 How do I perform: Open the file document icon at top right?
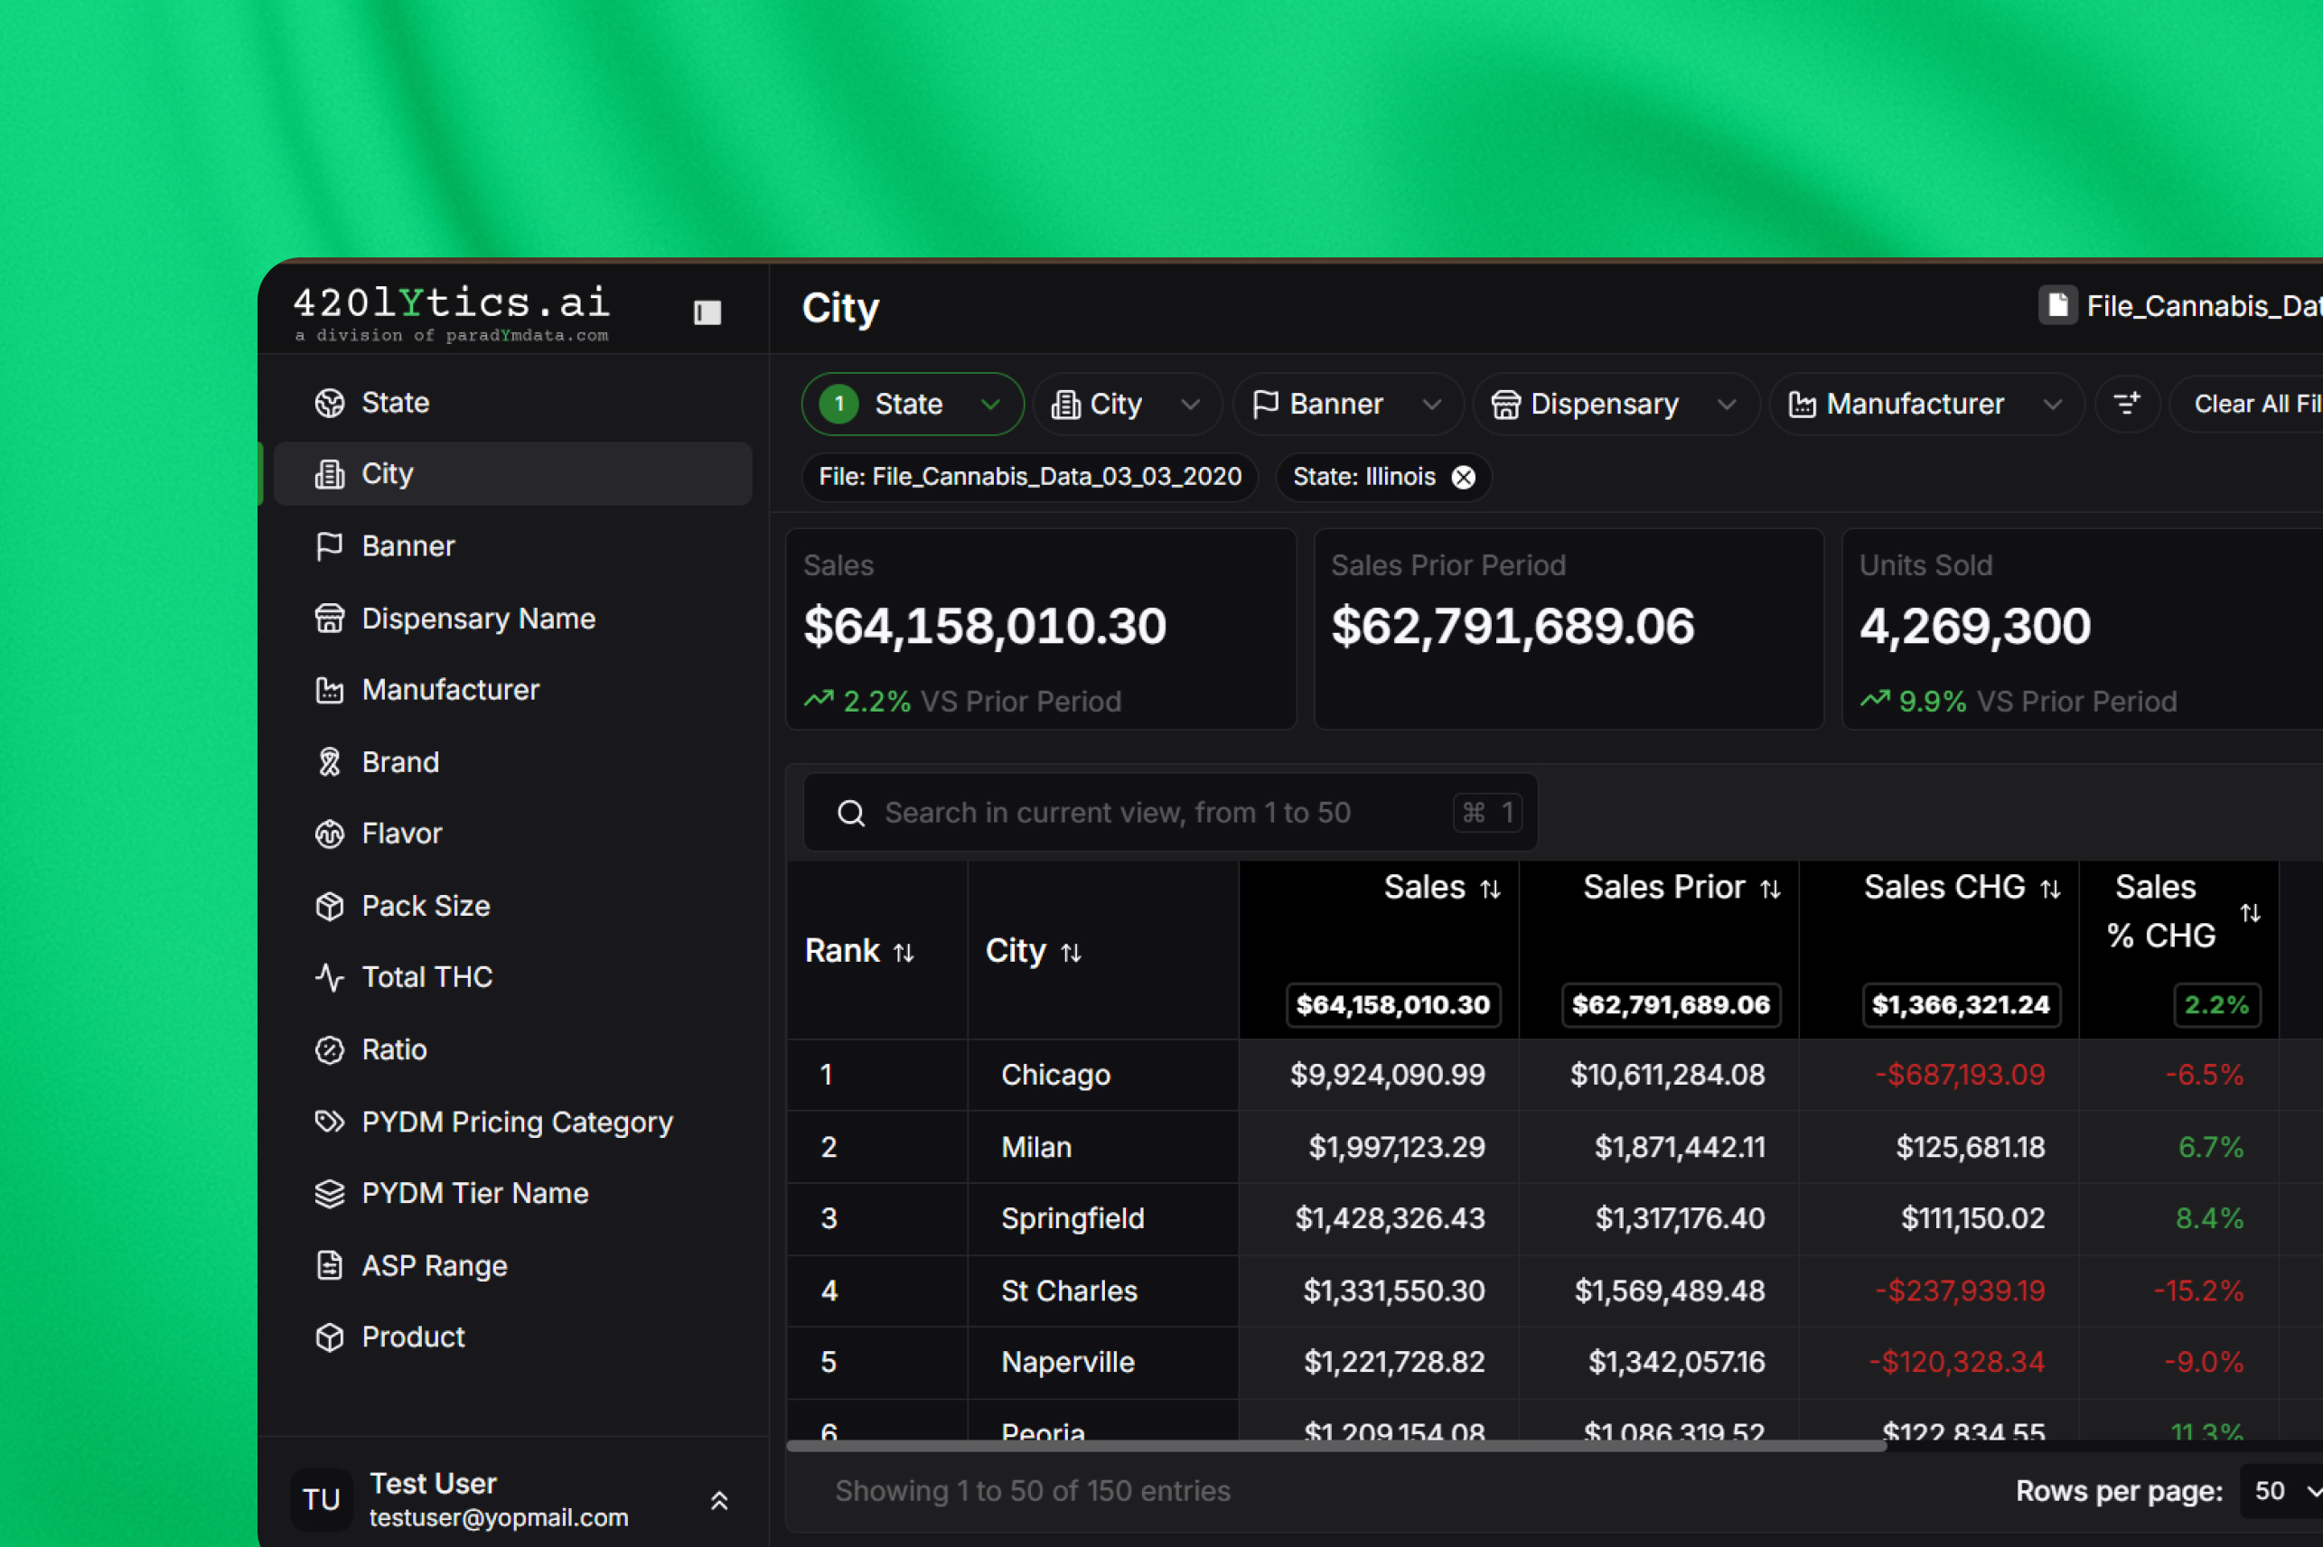(x=2056, y=306)
